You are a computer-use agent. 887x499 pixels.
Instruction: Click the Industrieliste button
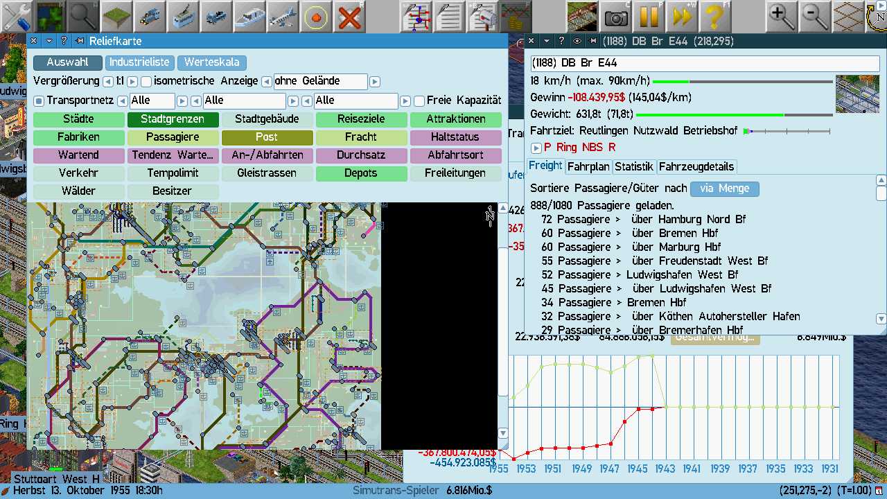click(139, 63)
